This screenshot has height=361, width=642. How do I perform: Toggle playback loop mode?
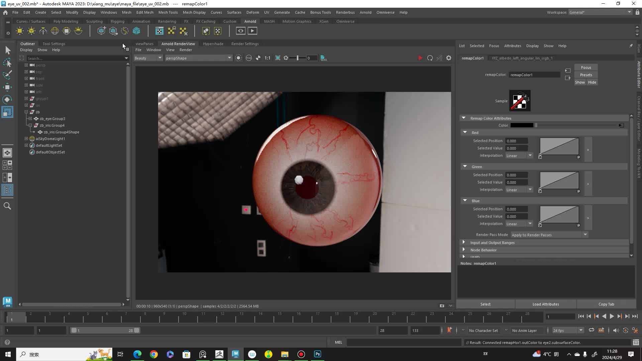(592, 330)
